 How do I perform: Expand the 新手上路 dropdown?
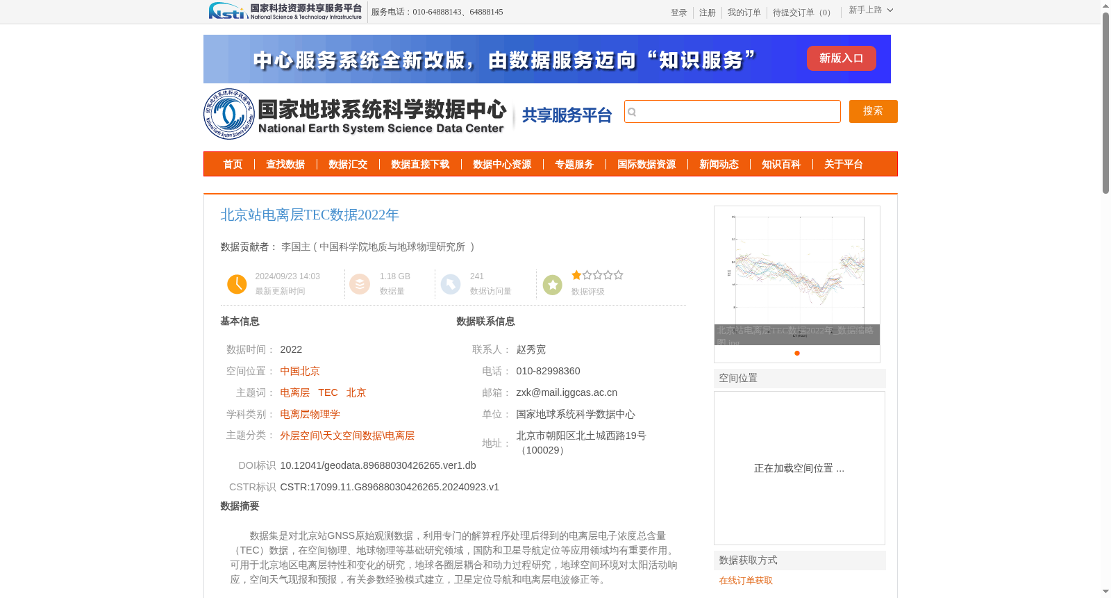[x=871, y=10]
